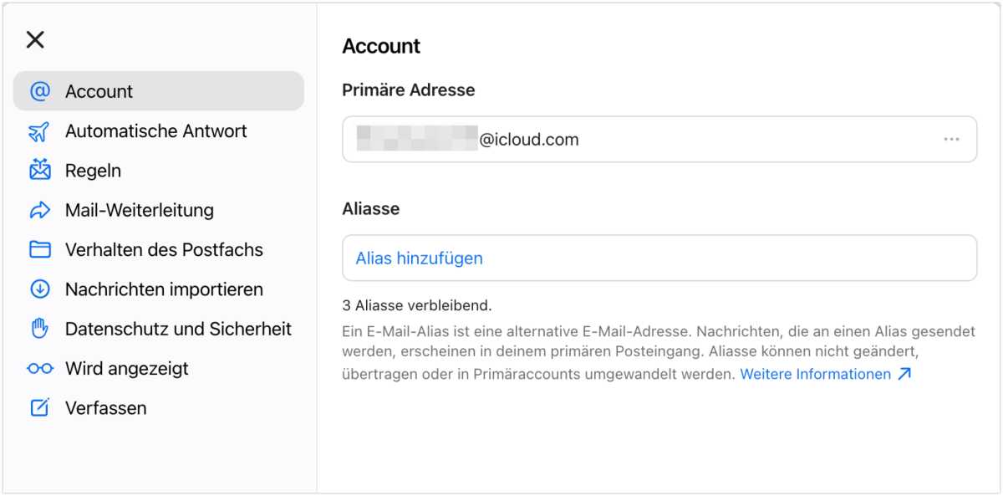The height and width of the screenshot is (496, 1003).
Task: Click the hand icon for Datenschutz und Sicherheit
Action: 39,329
